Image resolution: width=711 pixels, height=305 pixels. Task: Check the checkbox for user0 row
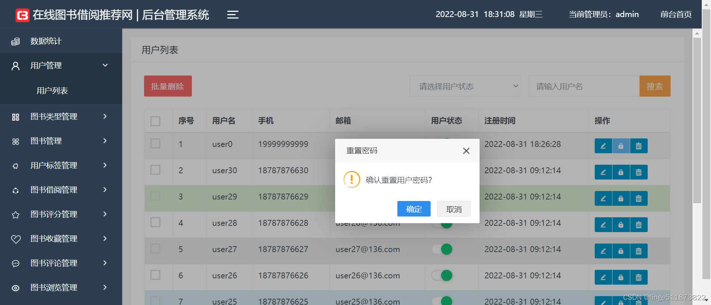[x=156, y=144]
